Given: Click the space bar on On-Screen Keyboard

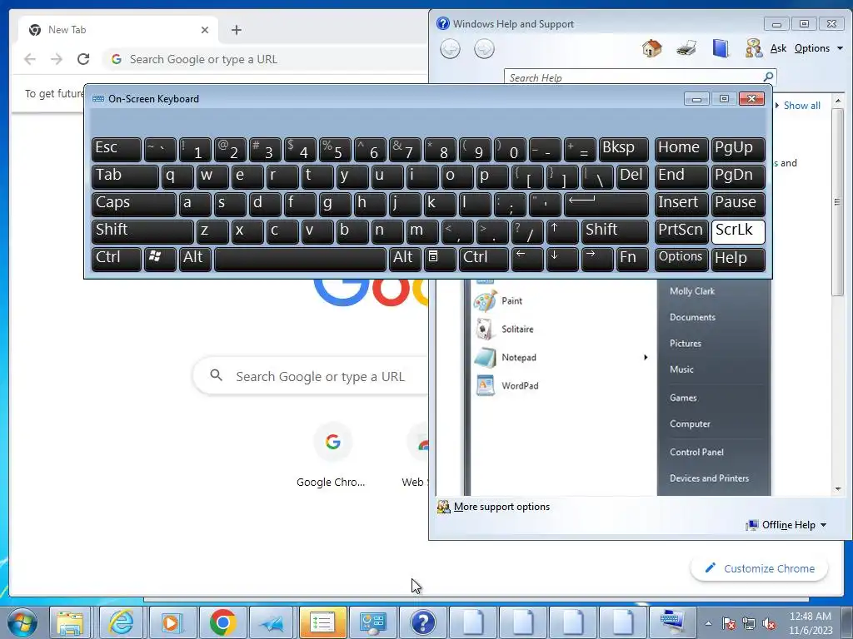Looking at the screenshot, I should click(x=300, y=258).
